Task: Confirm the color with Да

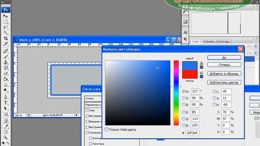Action: click(224, 58)
